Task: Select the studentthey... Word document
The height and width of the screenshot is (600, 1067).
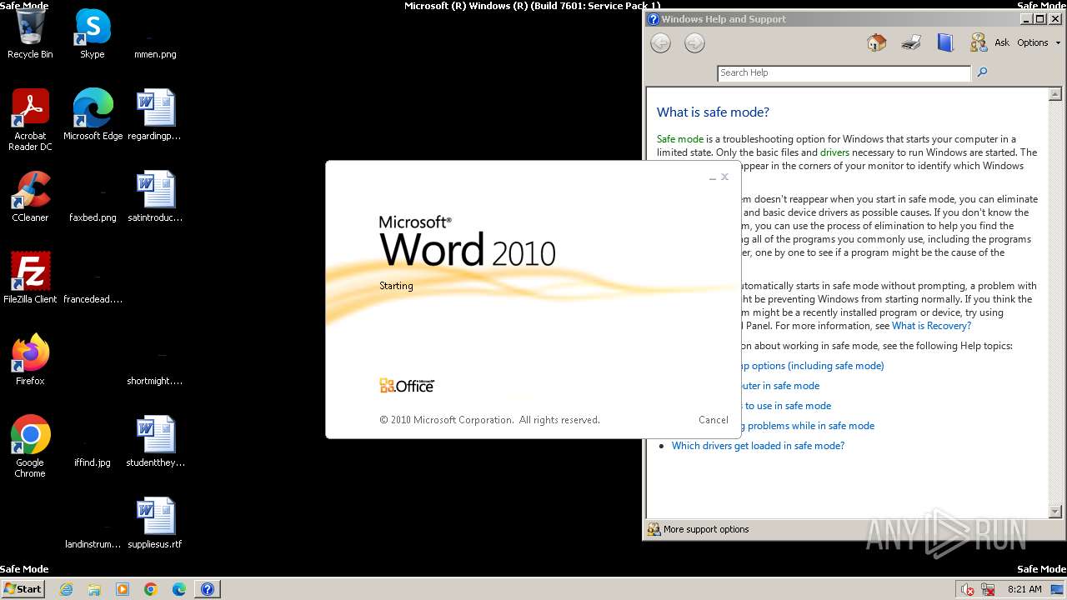Action: tap(155, 442)
